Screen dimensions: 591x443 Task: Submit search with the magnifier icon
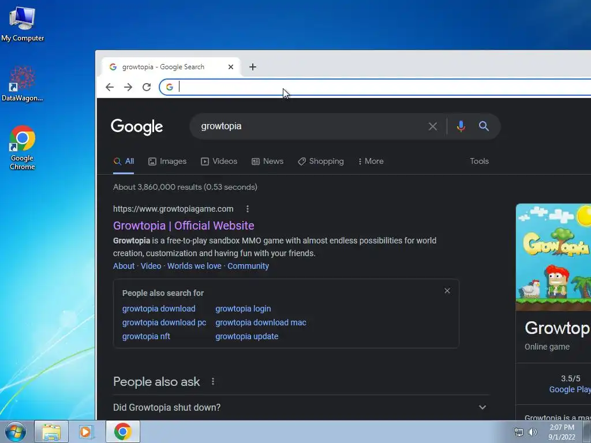click(x=484, y=126)
